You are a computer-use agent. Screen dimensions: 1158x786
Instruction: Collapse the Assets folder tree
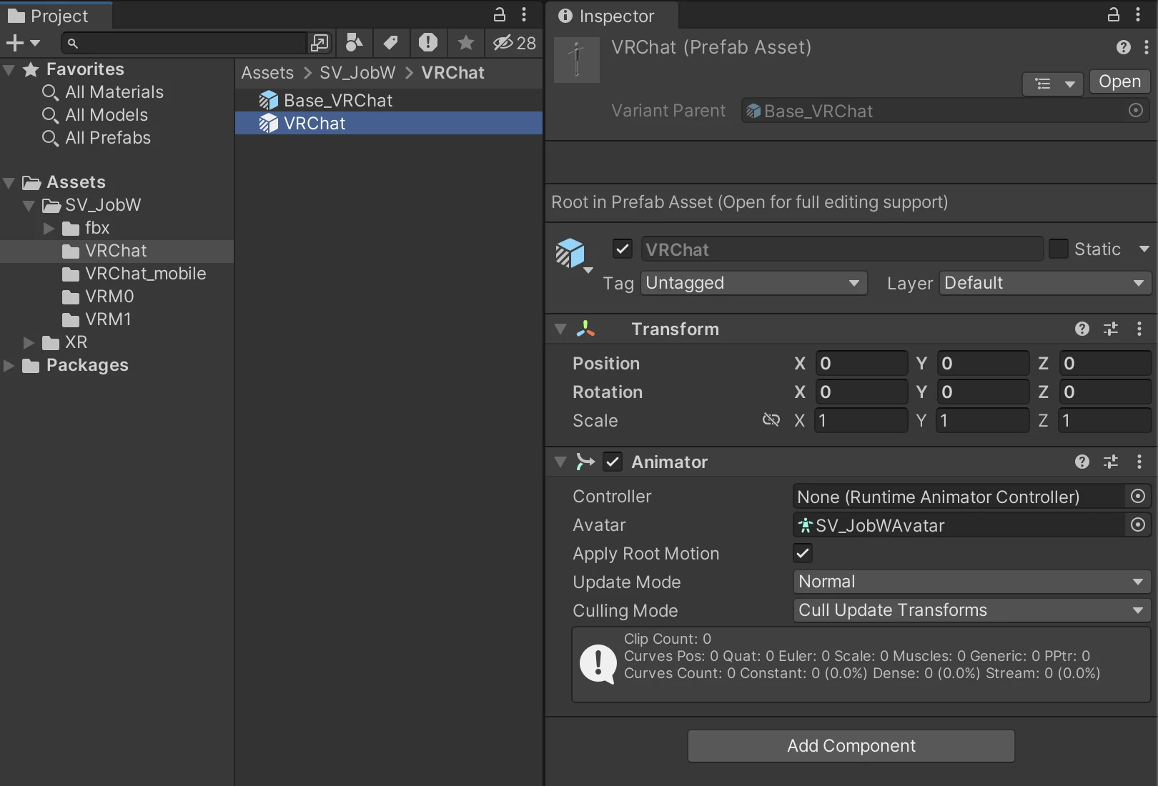pyautogui.click(x=9, y=182)
